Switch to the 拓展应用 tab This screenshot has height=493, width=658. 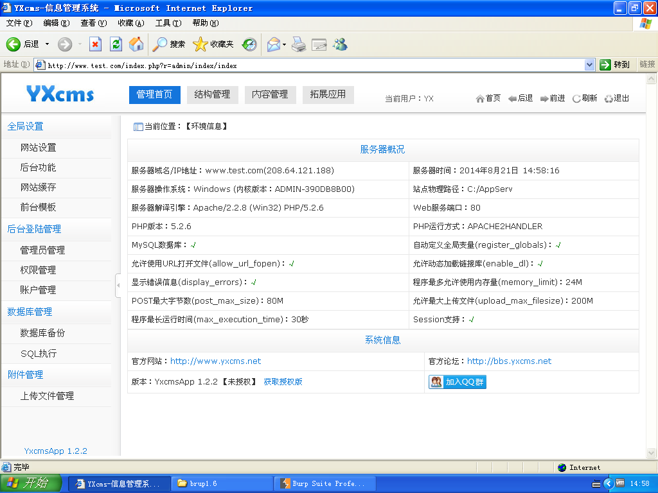click(328, 95)
